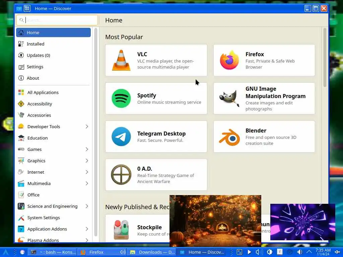This screenshot has width=343, height=257.
Task: Click the 0 A.D. game icon
Action: (x=121, y=175)
